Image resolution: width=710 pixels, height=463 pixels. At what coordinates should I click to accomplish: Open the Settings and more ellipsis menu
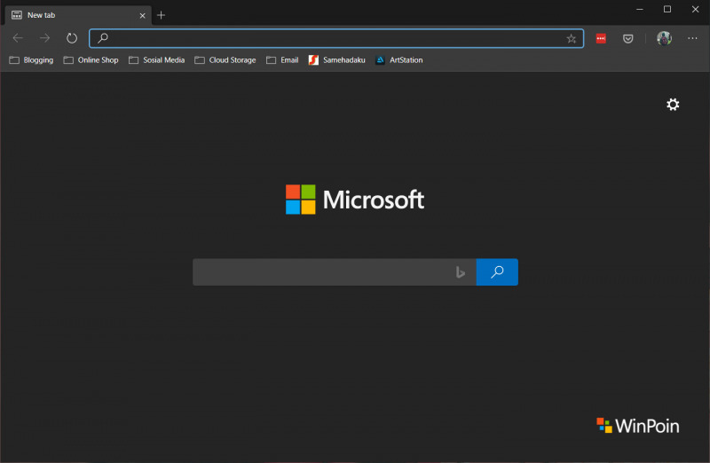point(692,38)
